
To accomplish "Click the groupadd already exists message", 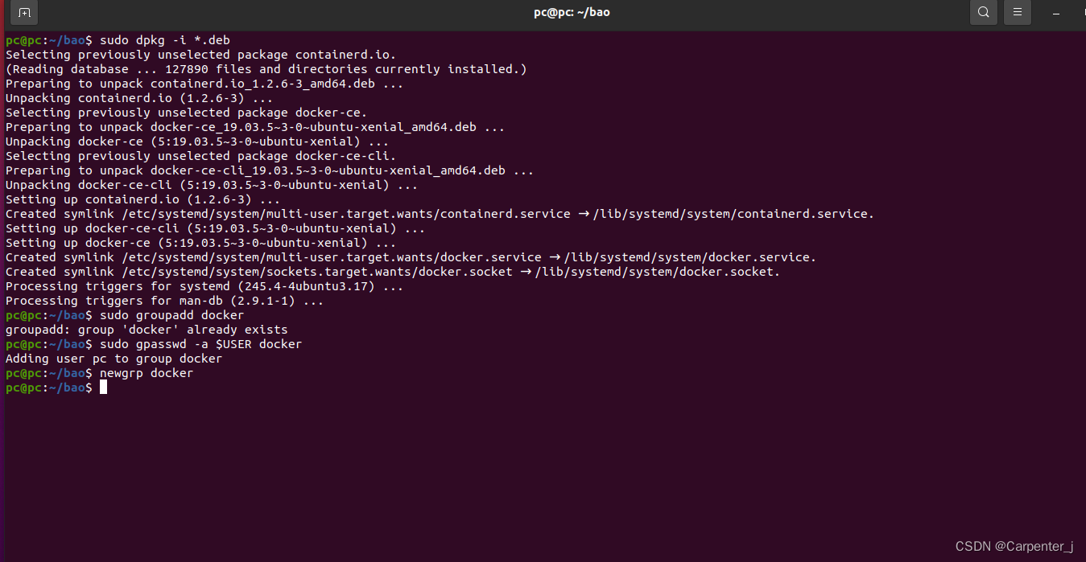I will tap(146, 329).
